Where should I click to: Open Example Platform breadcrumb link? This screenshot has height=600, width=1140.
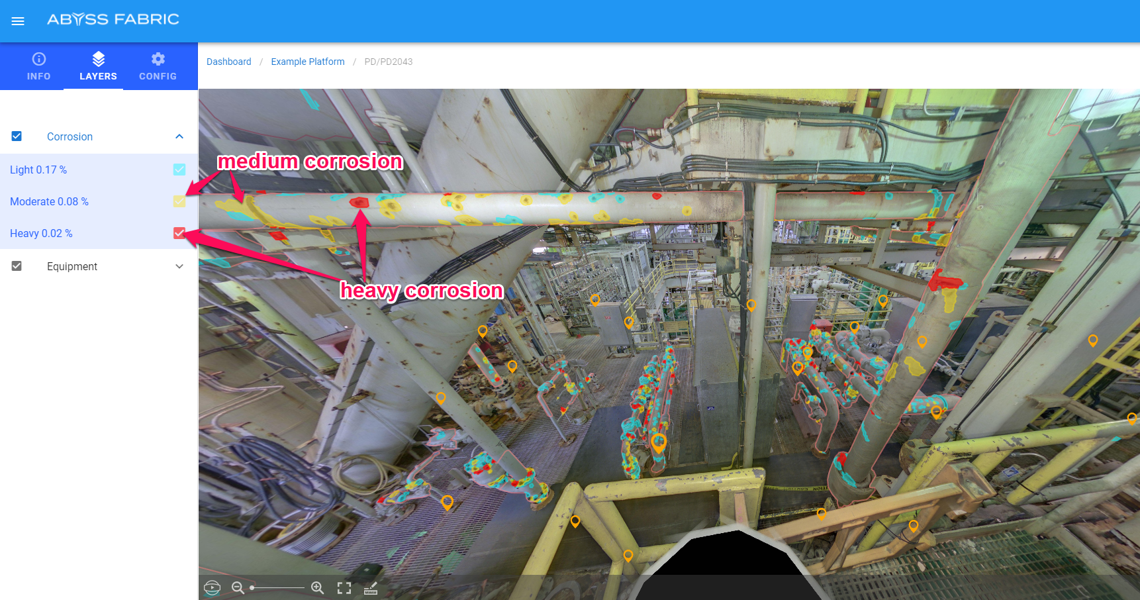(x=308, y=62)
